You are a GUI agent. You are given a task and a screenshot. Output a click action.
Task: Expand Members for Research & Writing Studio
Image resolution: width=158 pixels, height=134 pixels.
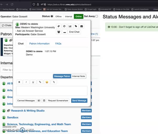point(86,111)
